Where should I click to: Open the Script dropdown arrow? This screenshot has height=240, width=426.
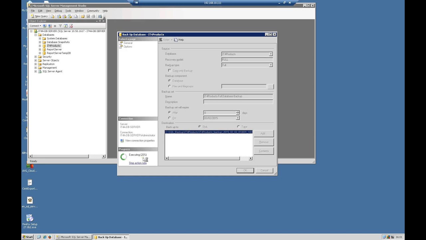tap(172, 40)
